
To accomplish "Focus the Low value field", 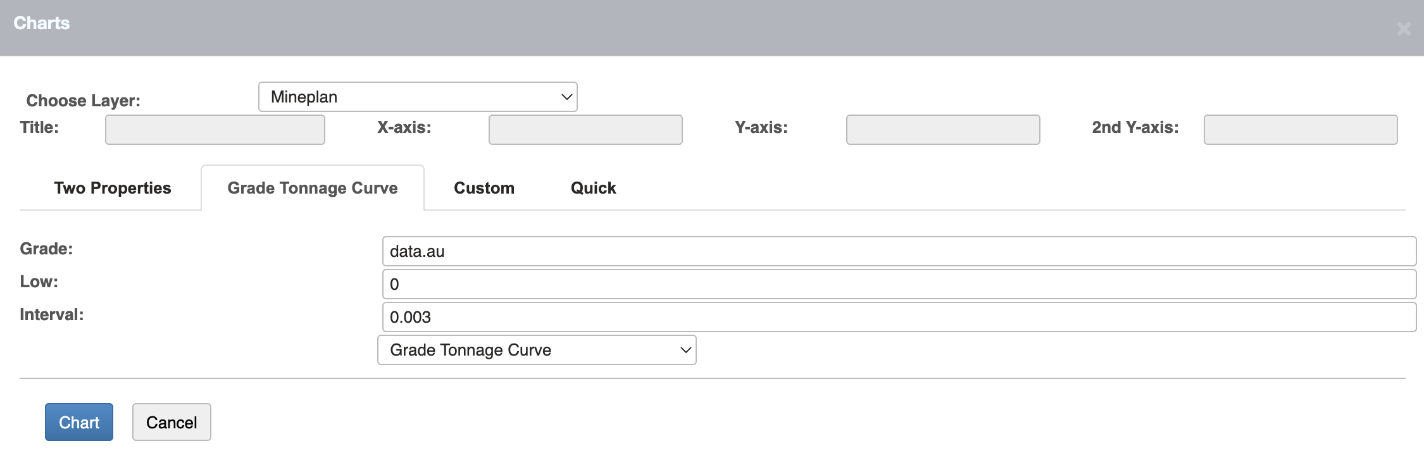I will (899, 284).
